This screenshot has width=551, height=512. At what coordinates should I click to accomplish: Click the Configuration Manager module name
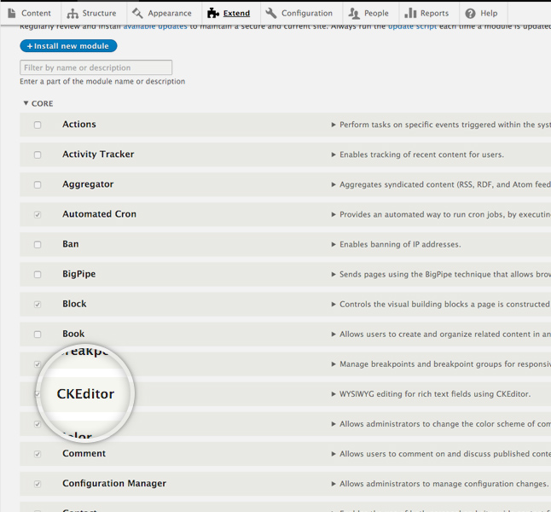(x=114, y=484)
